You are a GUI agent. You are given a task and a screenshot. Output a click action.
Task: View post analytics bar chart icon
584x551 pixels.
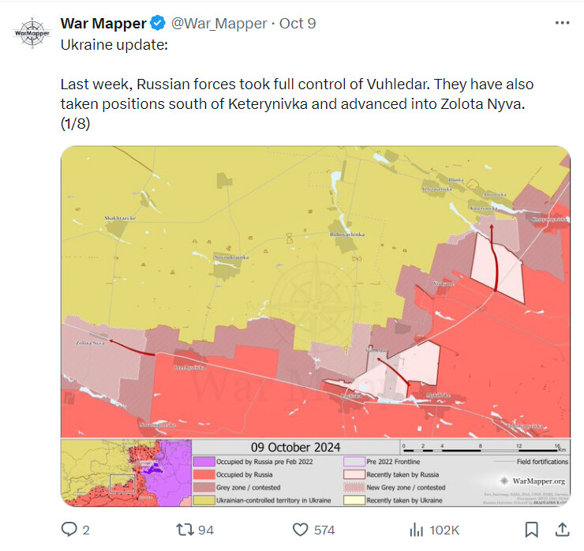(x=416, y=530)
